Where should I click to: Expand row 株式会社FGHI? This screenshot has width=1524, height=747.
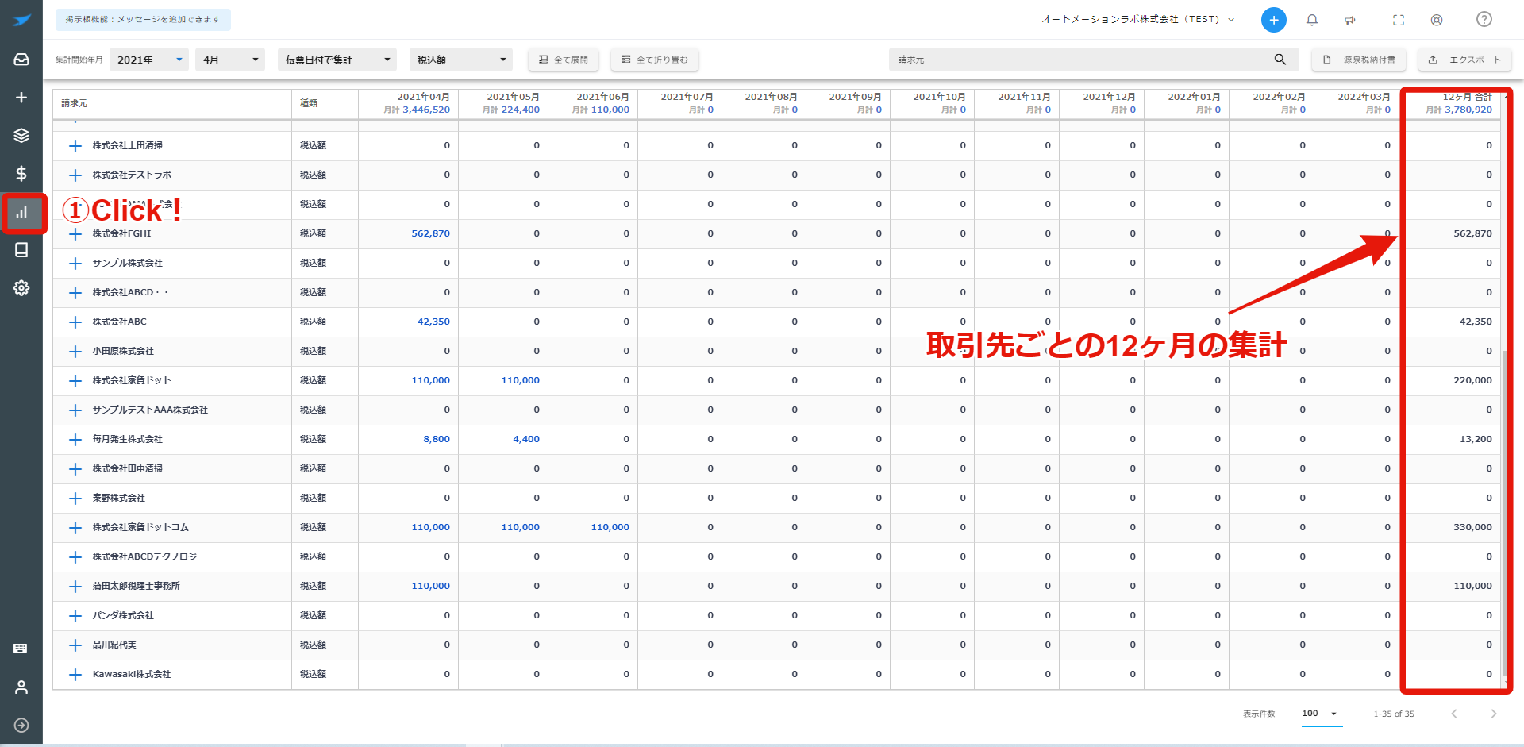[x=75, y=234]
